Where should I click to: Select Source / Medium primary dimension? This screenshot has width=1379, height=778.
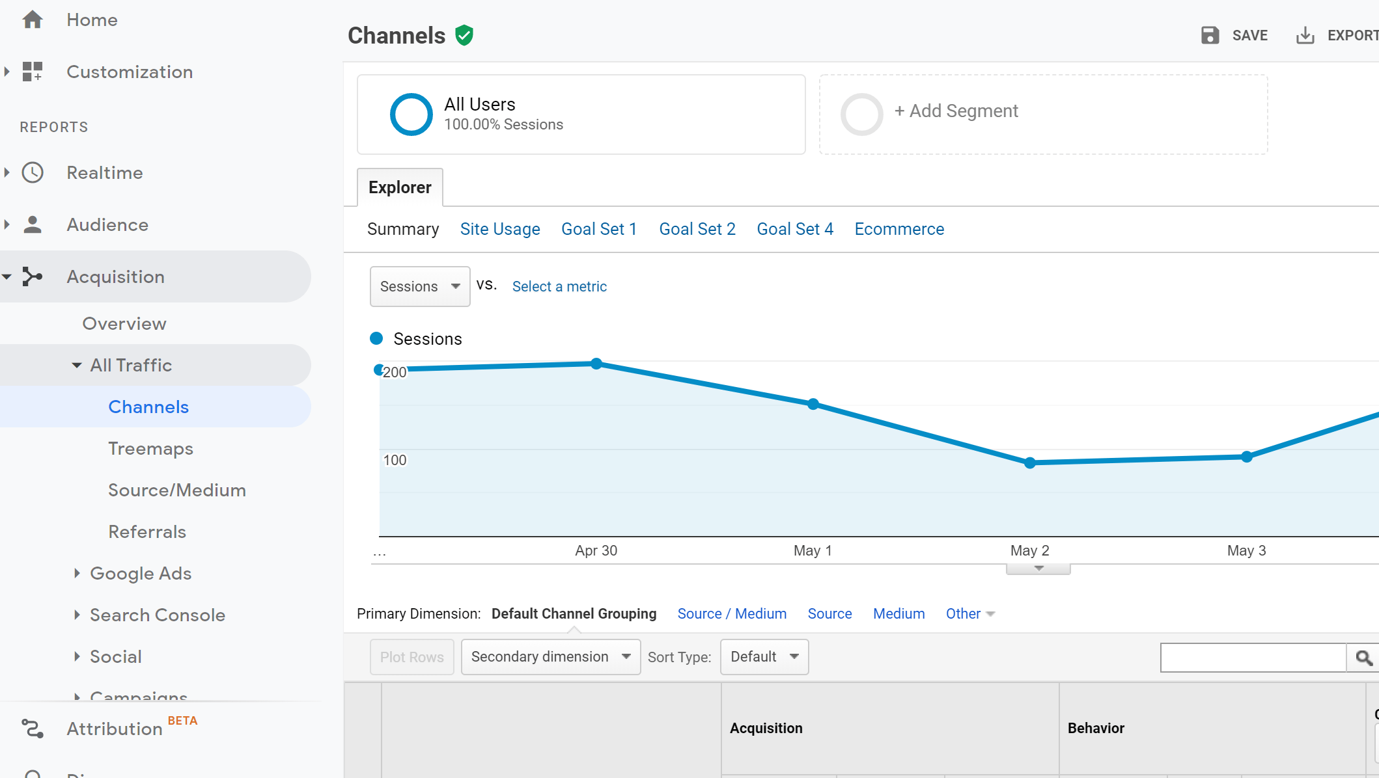(731, 613)
